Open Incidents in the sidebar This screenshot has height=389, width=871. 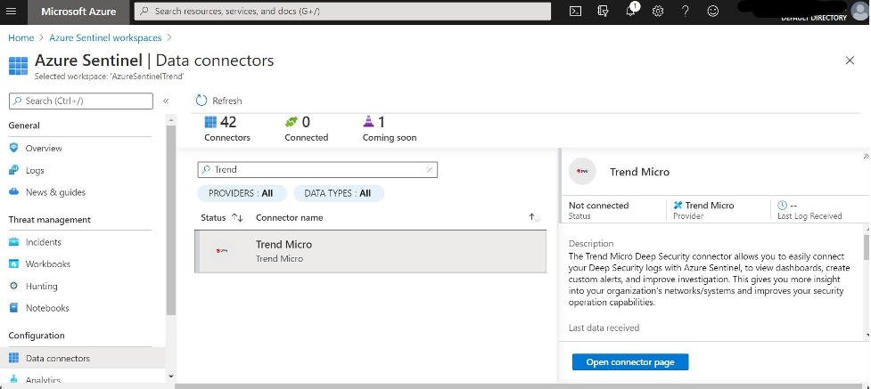coord(44,242)
